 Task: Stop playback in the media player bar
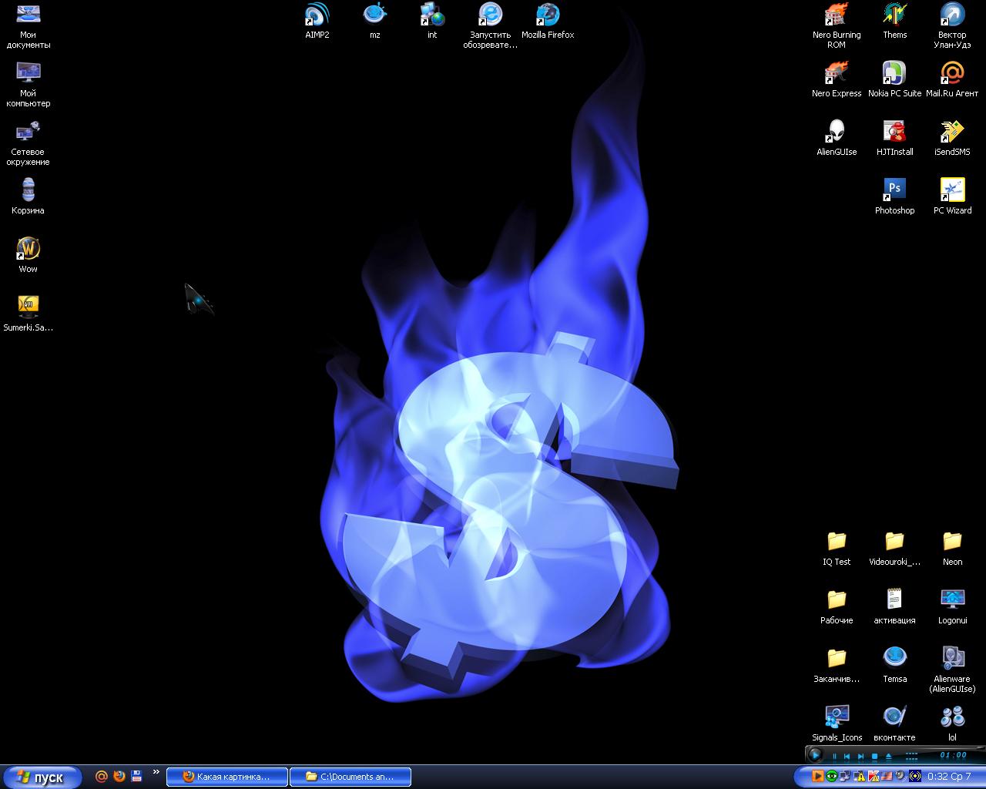(x=874, y=756)
